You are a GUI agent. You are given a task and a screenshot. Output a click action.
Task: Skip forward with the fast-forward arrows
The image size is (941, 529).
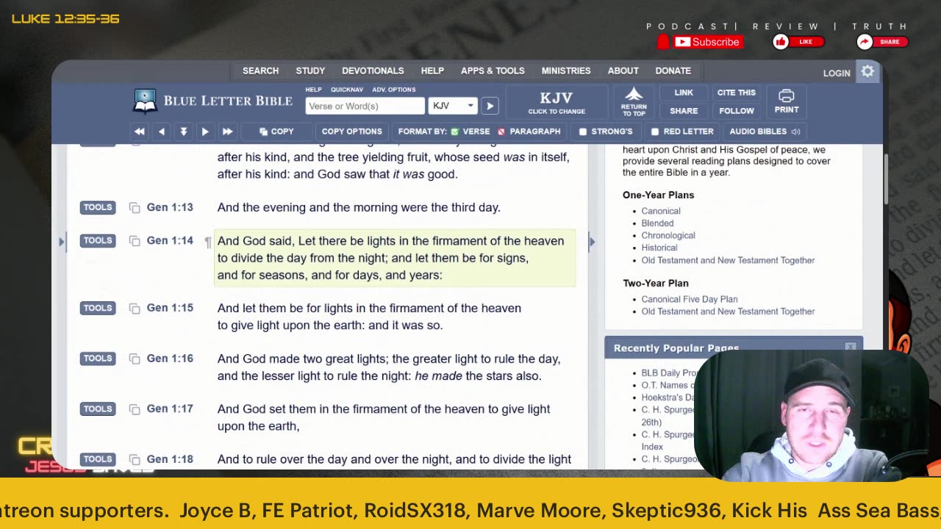tap(227, 132)
